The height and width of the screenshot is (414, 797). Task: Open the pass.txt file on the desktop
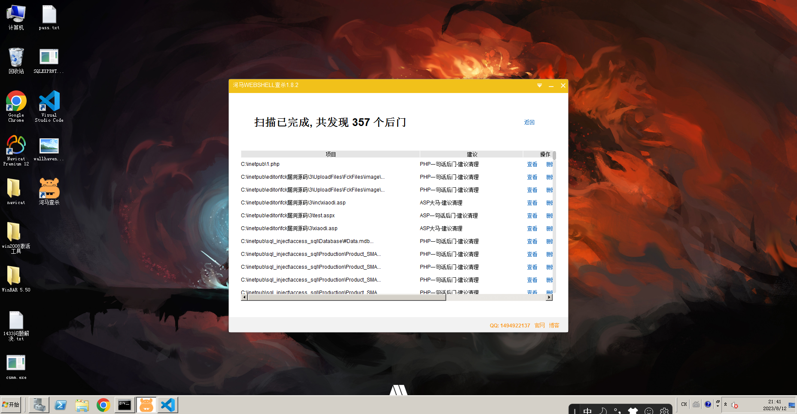(x=49, y=15)
